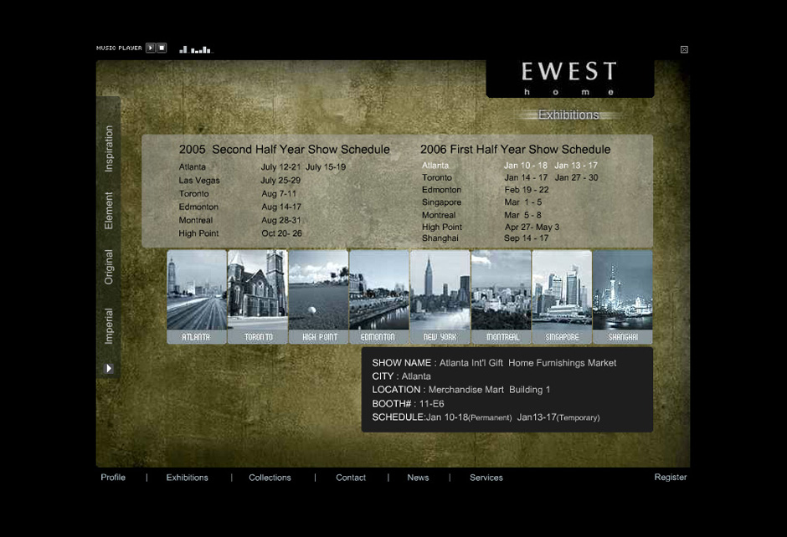Image resolution: width=787 pixels, height=537 pixels.
Task: Click the EWEST home logo
Action: pyautogui.click(x=569, y=79)
